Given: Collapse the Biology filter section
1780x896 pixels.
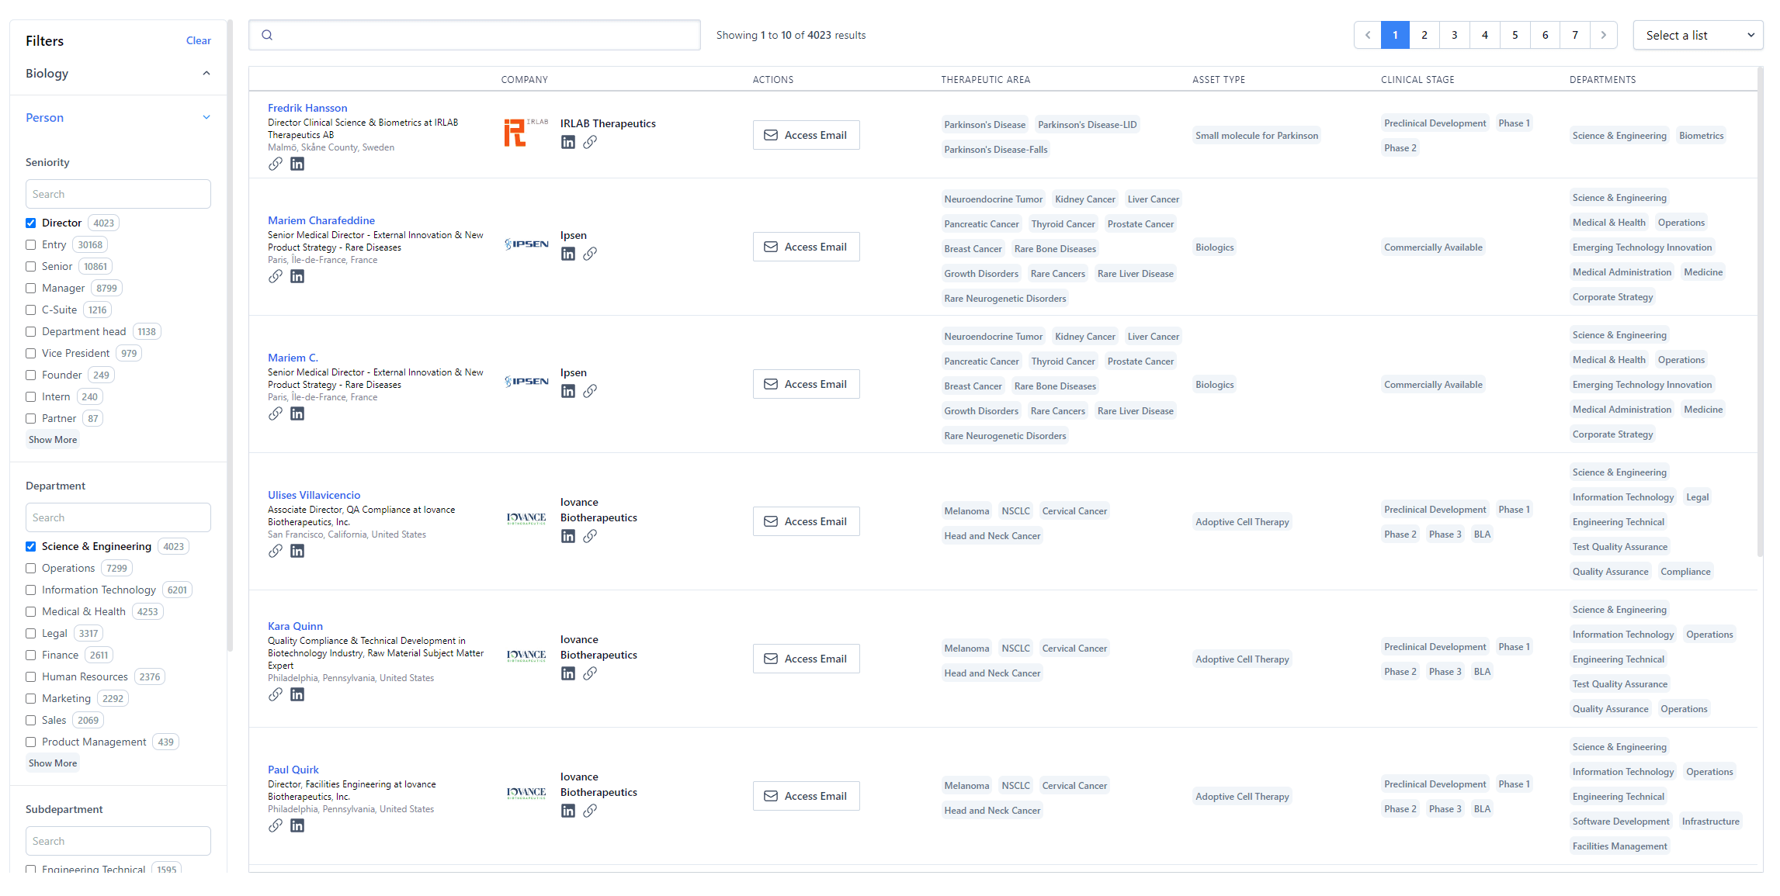Looking at the screenshot, I should (x=206, y=72).
